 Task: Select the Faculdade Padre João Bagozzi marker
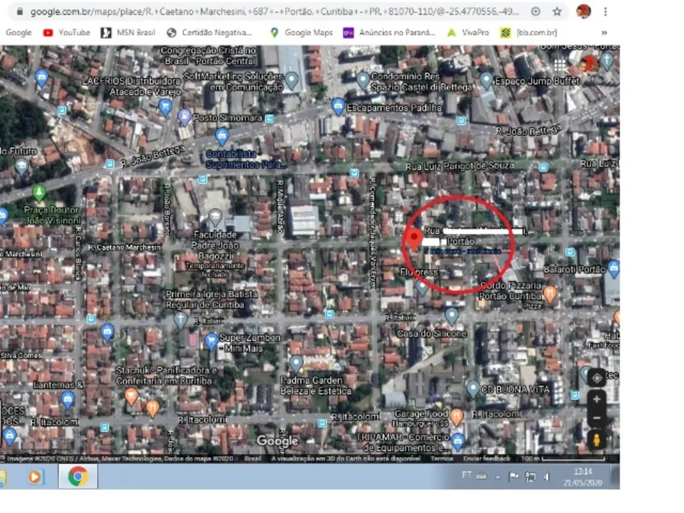215,217
